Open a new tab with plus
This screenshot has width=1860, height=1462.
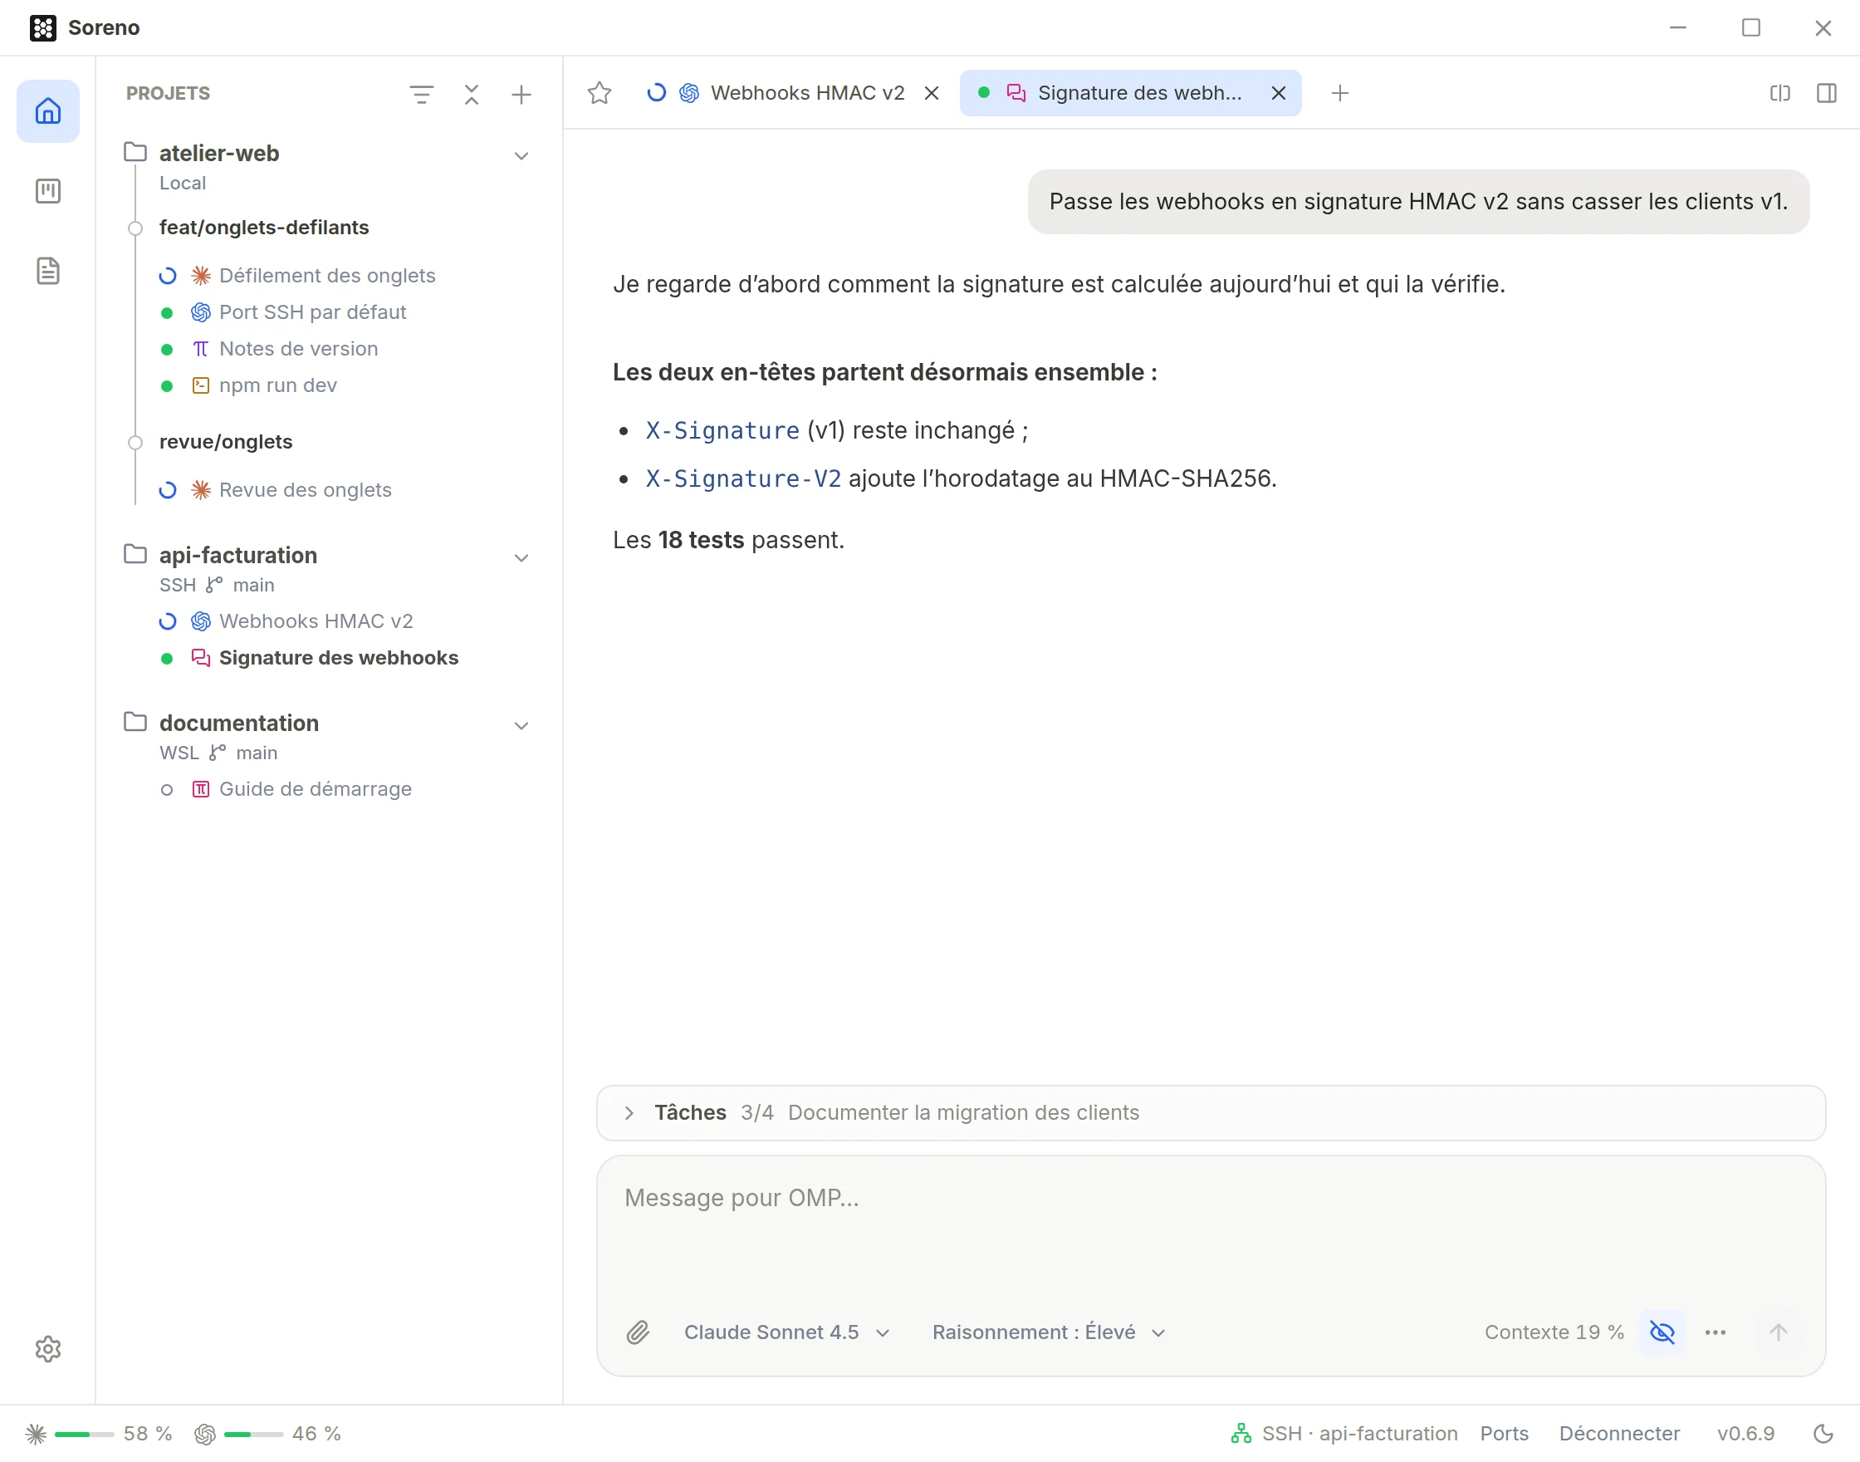(1340, 93)
